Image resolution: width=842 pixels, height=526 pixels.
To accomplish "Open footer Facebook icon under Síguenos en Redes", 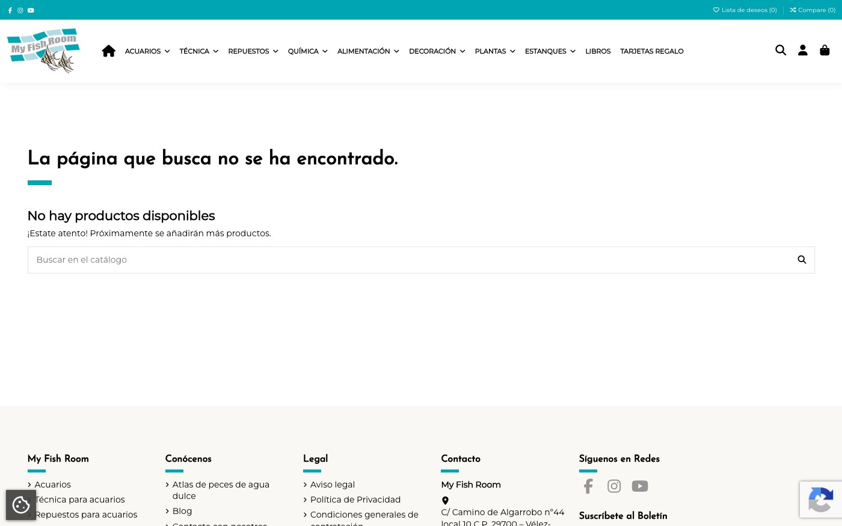I will tap(588, 486).
